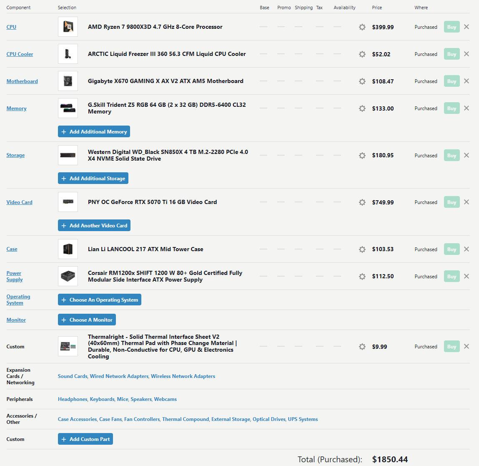Click Add Custom Part button
Image resolution: width=479 pixels, height=466 pixels.
click(x=85, y=439)
